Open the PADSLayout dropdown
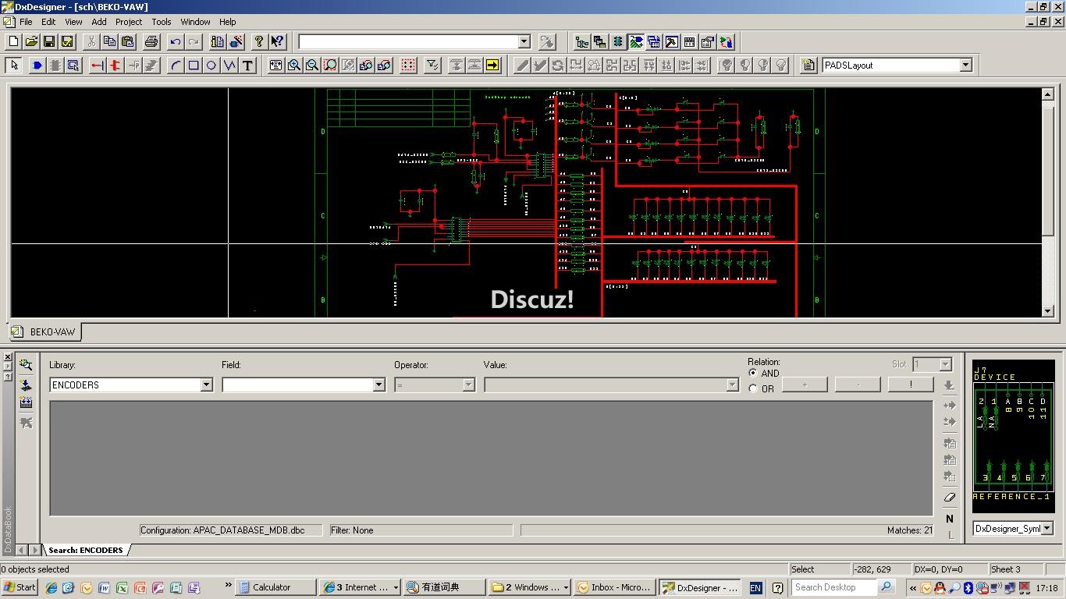 pyautogui.click(x=965, y=66)
